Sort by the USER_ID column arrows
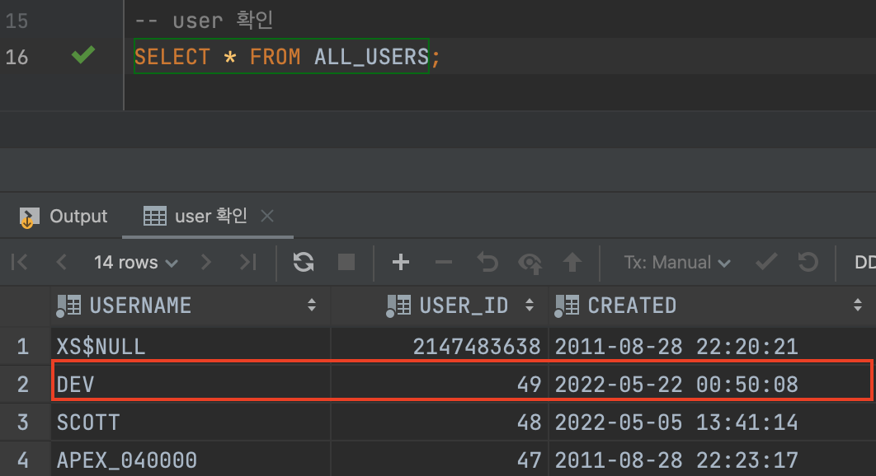 (529, 305)
